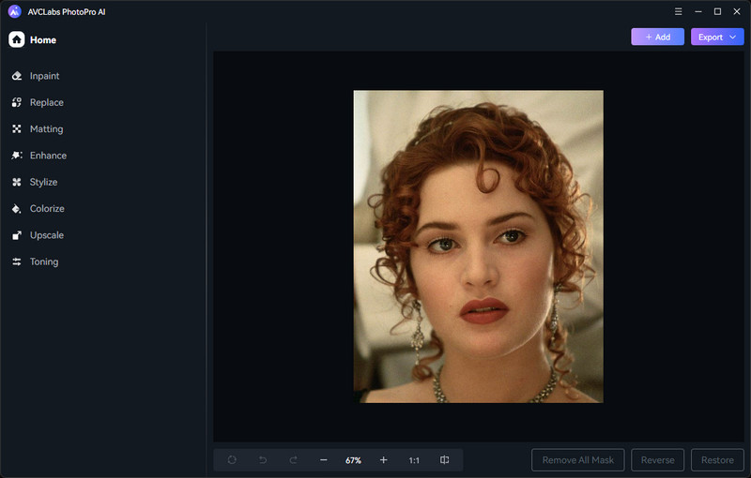Click the Add button
751x478 pixels.
tap(658, 37)
